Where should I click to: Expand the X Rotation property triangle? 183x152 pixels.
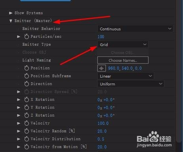(19, 100)
